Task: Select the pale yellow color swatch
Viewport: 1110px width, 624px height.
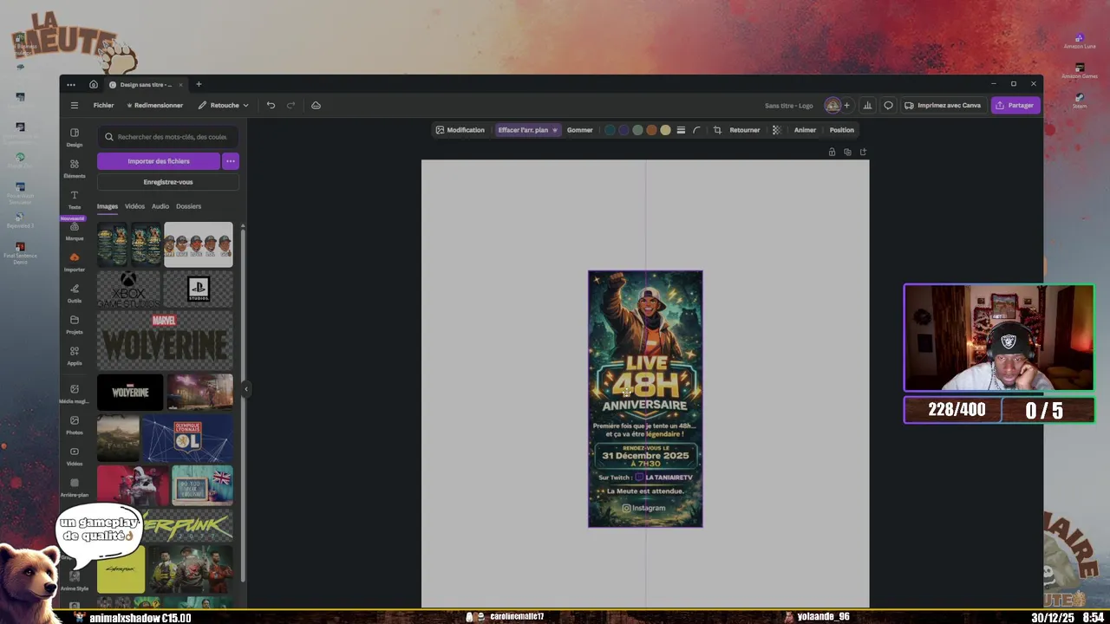Action: coord(665,130)
